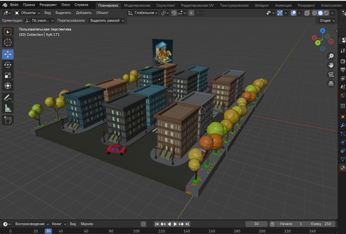Select the Scale tool
The height and width of the screenshot is (234, 346).
pyautogui.click(x=8, y=75)
